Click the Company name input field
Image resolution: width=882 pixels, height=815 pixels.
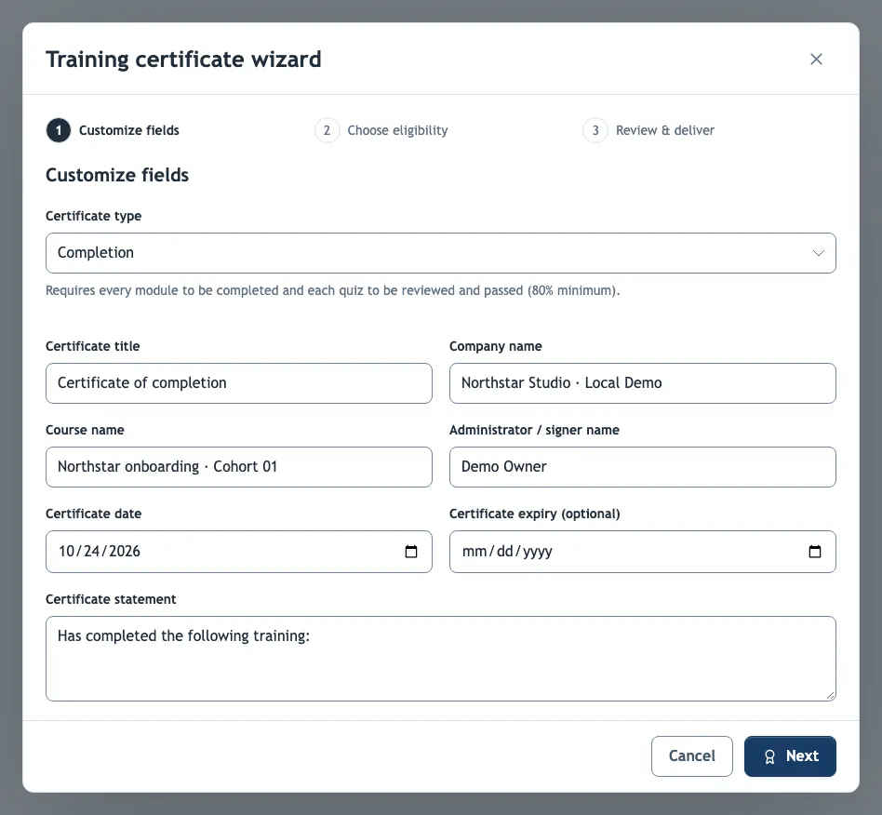642,383
